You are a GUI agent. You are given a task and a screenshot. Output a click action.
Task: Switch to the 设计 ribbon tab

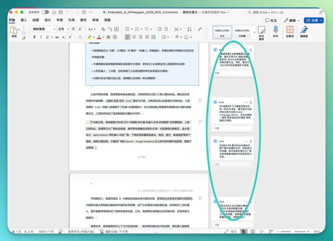(47, 20)
